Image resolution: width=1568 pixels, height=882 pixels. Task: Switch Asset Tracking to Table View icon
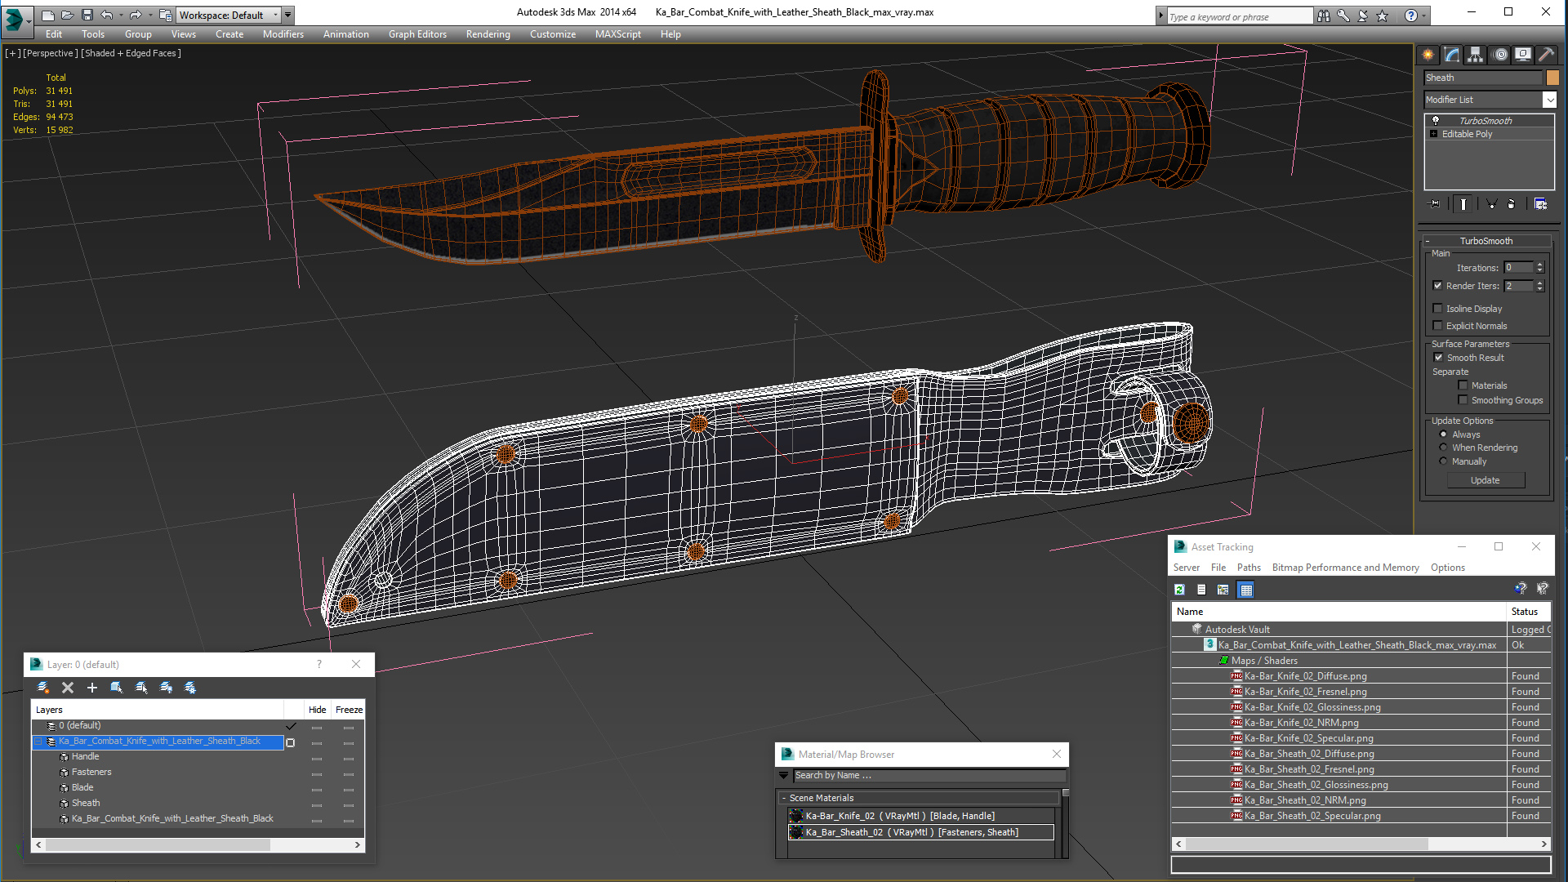point(1245,590)
